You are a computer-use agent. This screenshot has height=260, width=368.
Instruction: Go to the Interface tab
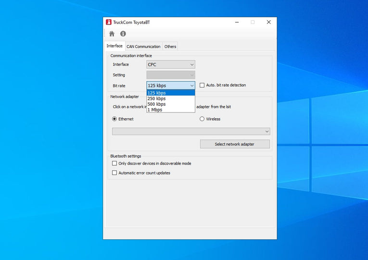tap(114, 46)
